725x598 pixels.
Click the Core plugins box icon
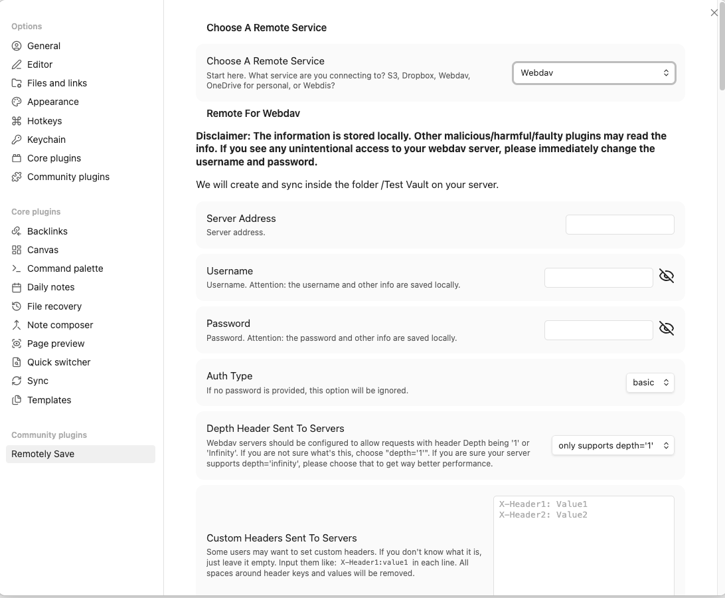pyautogui.click(x=17, y=158)
